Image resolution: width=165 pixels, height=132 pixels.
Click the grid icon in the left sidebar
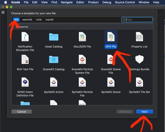click(x=3, y=12)
